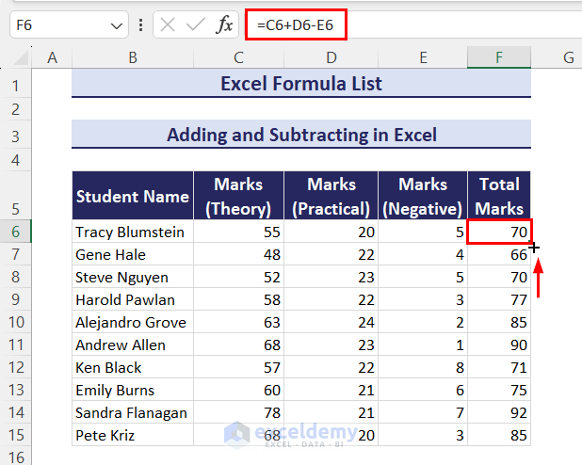The width and height of the screenshot is (582, 465).
Task: Click the Student Name header cell
Action: pyautogui.click(x=133, y=196)
